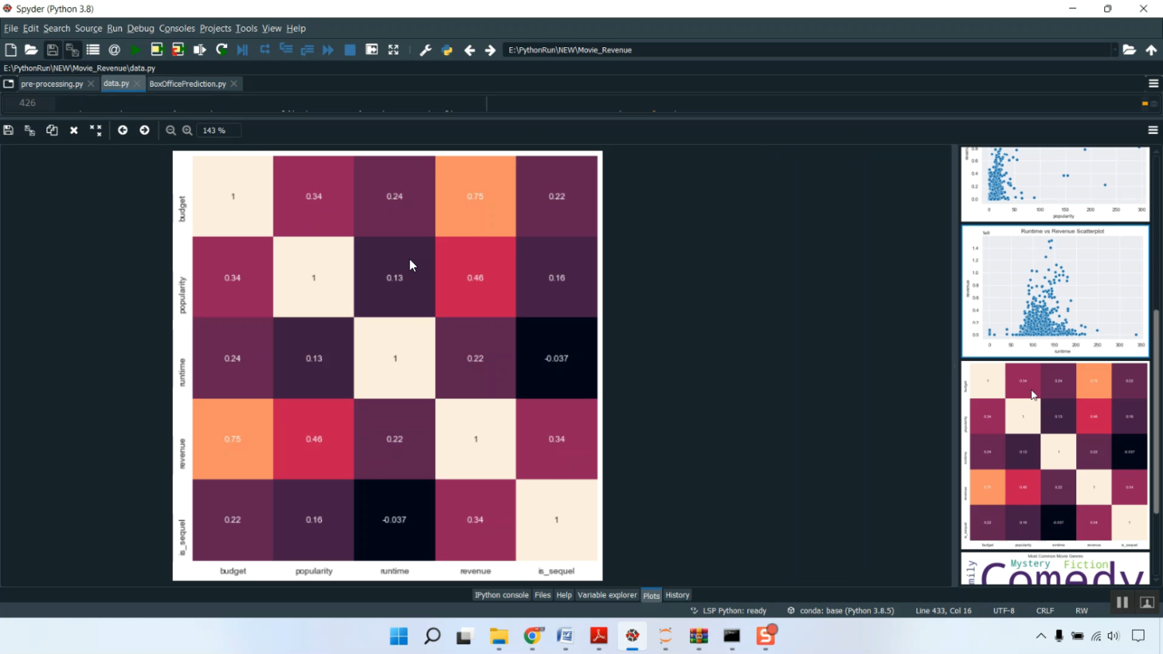The image size is (1163, 654).
Task: Click the conda: base (Python 3.8.5) status
Action: pos(840,611)
